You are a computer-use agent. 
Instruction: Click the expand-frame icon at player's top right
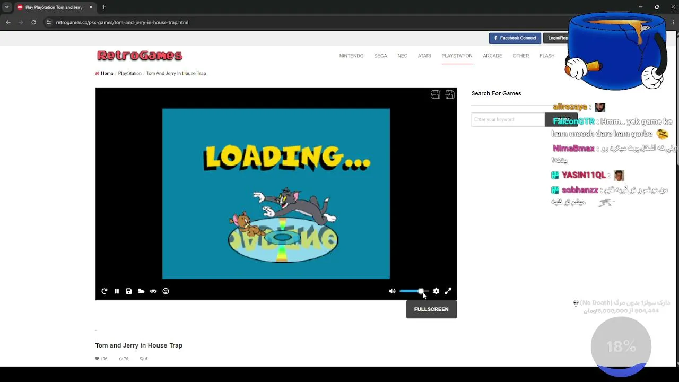pyautogui.click(x=450, y=94)
